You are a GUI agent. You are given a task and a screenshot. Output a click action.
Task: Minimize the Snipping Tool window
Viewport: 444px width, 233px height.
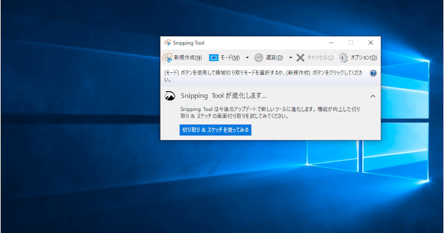[x=331, y=43]
